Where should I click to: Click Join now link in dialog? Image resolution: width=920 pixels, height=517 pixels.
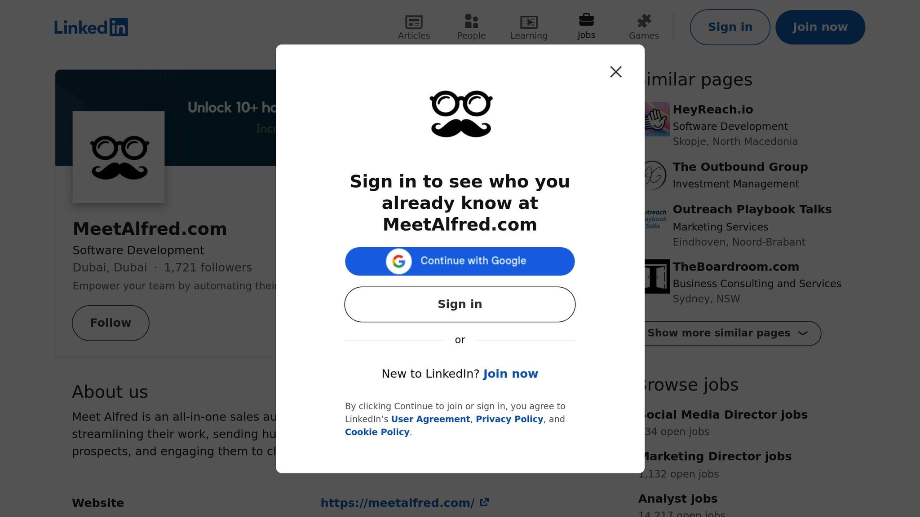tap(510, 374)
